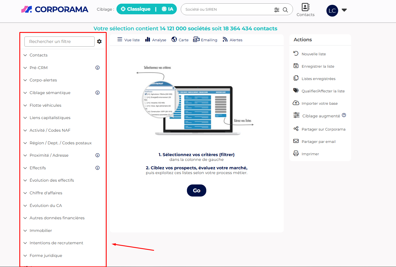396x267 pixels.
Task: Open the LC user account dropdown
Action: 344,10
